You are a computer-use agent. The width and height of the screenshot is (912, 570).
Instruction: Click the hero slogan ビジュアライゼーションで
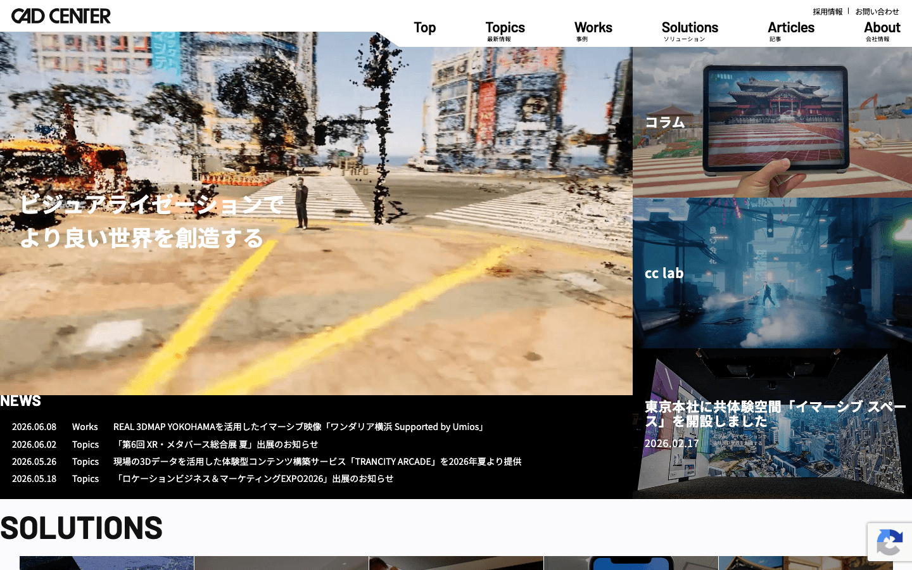(151, 204)
